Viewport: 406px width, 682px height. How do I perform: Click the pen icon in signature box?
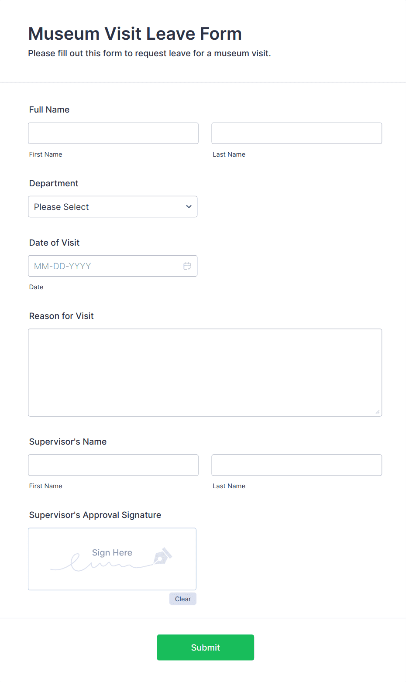coord(162,556)
